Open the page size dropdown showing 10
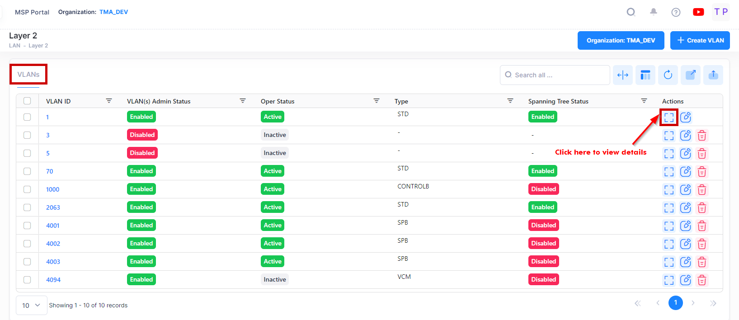 pyautogui.click(x=31, y=305)
